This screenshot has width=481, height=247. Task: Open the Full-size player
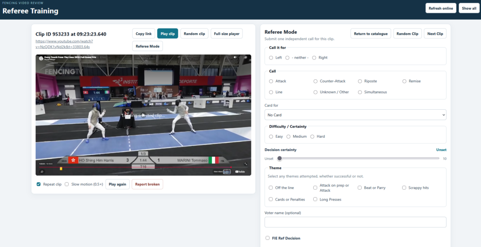227,34
